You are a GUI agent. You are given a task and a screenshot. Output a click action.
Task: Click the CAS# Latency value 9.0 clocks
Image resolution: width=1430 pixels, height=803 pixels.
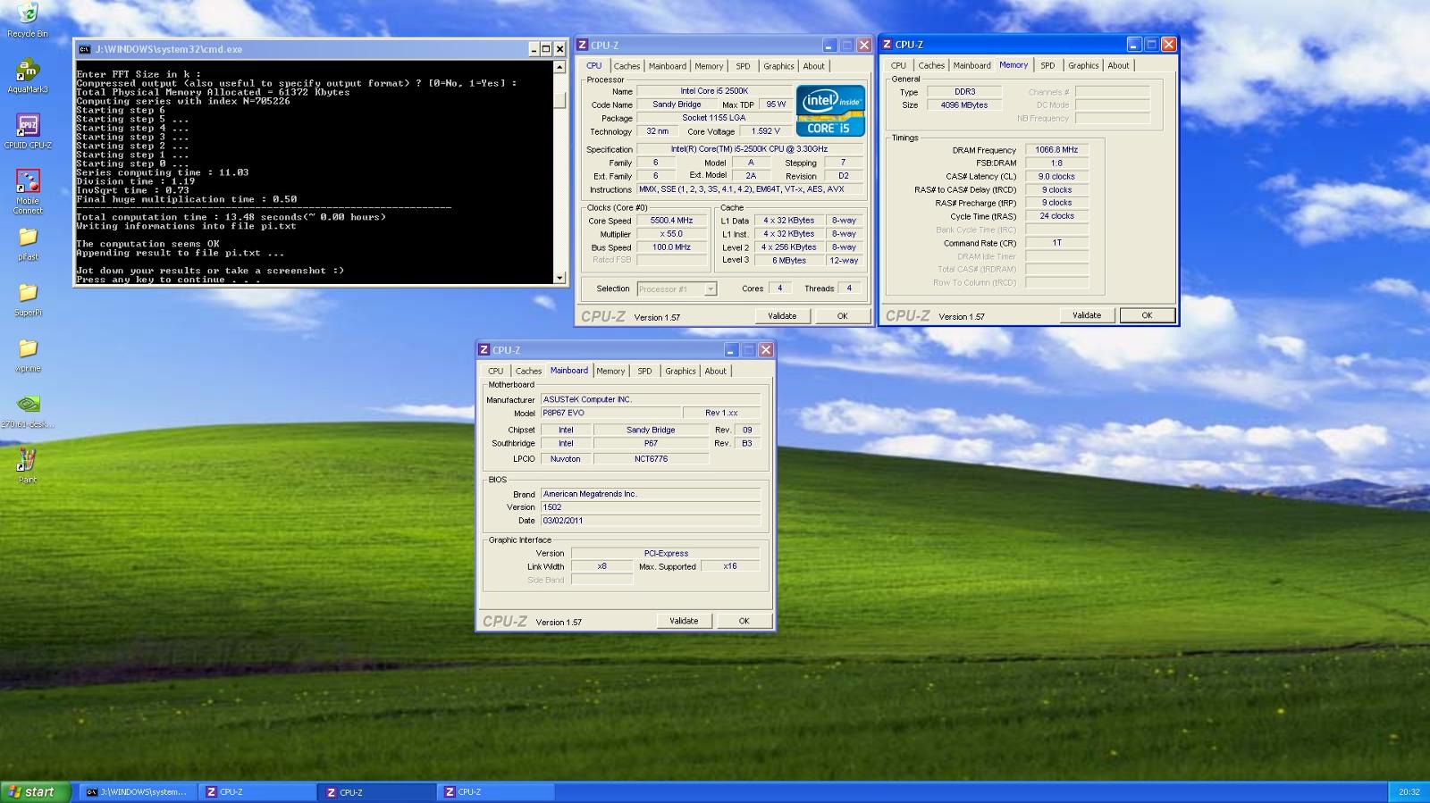tap(1056, 177)
